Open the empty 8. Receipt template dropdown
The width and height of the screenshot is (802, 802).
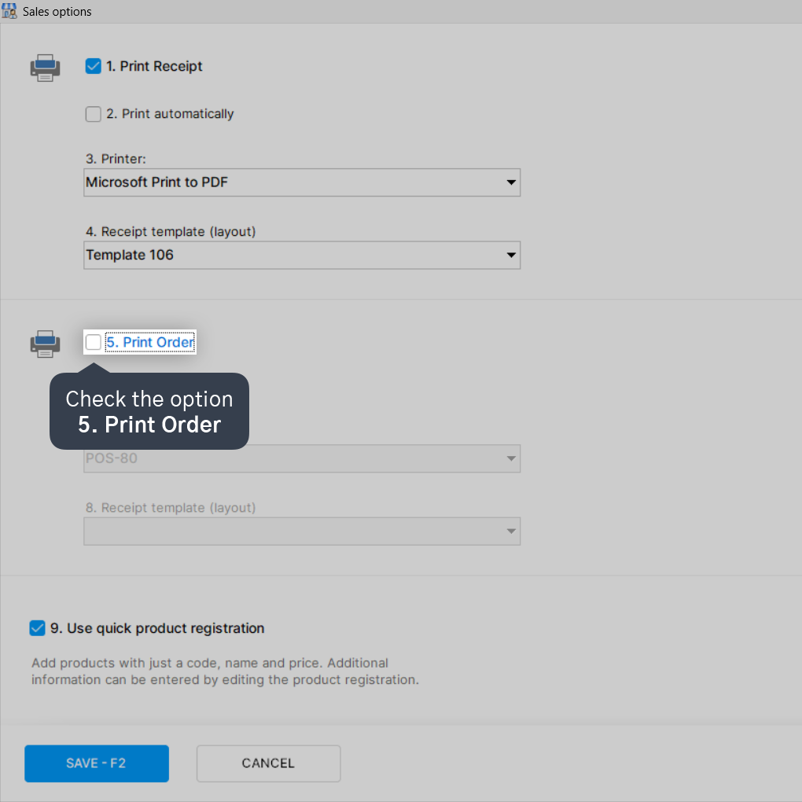pyautogui.click(x=302, y=532)
